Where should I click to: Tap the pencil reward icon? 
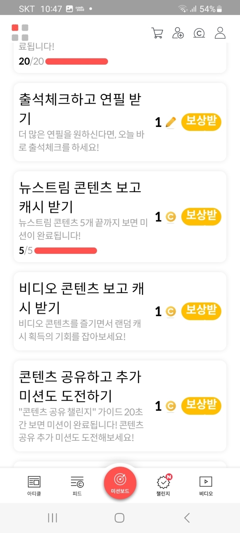click(171, 122)
